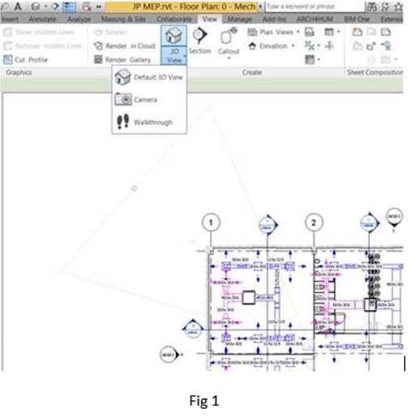
Task: Choose Camera from the 3D View menu
Action: click(x=149, y=100)
